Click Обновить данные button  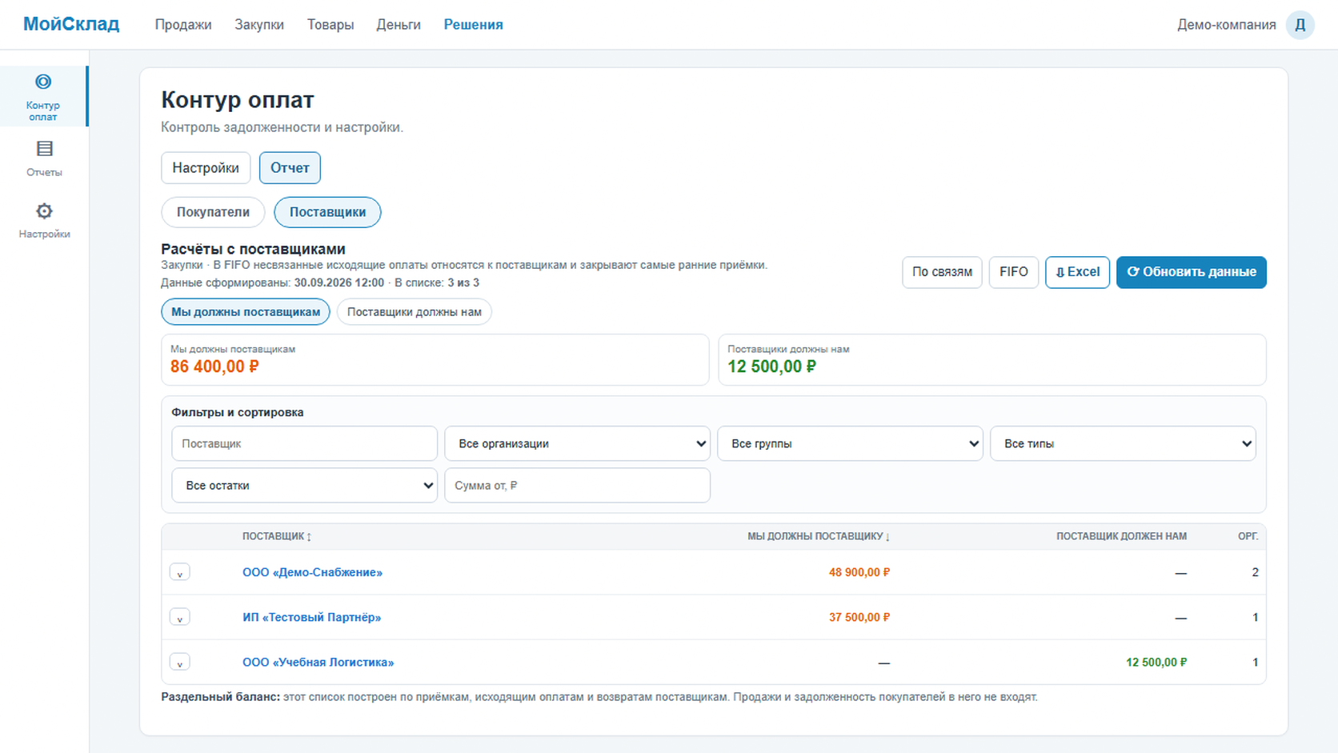coord(1191,272)
